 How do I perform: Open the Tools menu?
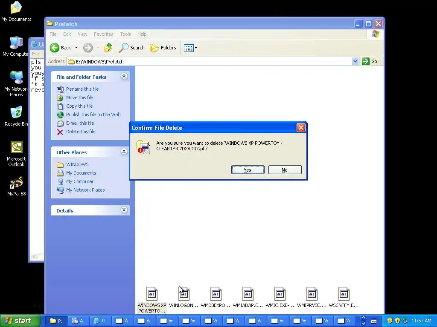[125, 34]
